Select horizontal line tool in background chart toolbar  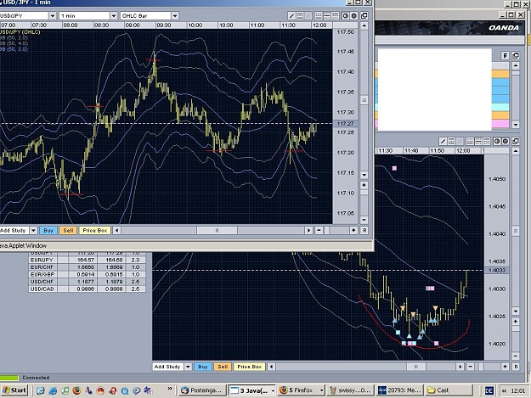pyautogui.click(x=451, y=142)
